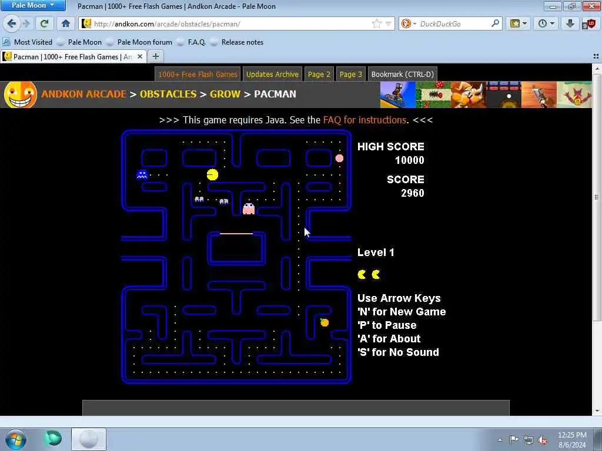Open the F.A.Q. bookmark
Screen dimensions: 602x451
coord(192,42)
